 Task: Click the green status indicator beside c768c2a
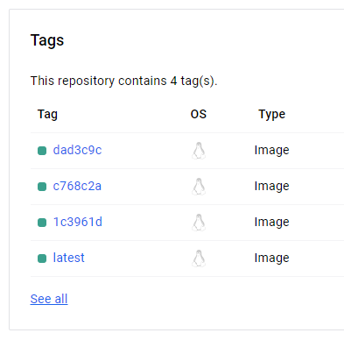[x=42, y=187]
